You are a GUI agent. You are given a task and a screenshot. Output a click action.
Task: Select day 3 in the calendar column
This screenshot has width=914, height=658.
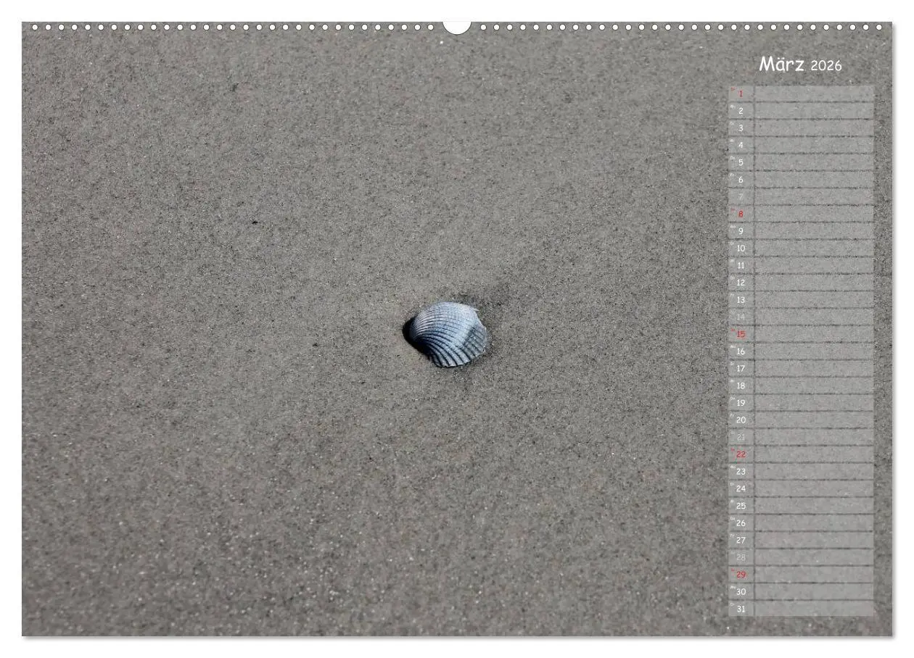coord(741,128)
